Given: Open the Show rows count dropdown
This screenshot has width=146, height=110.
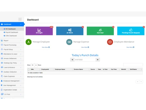Looking at the screenshot, I should coord(34,65).
